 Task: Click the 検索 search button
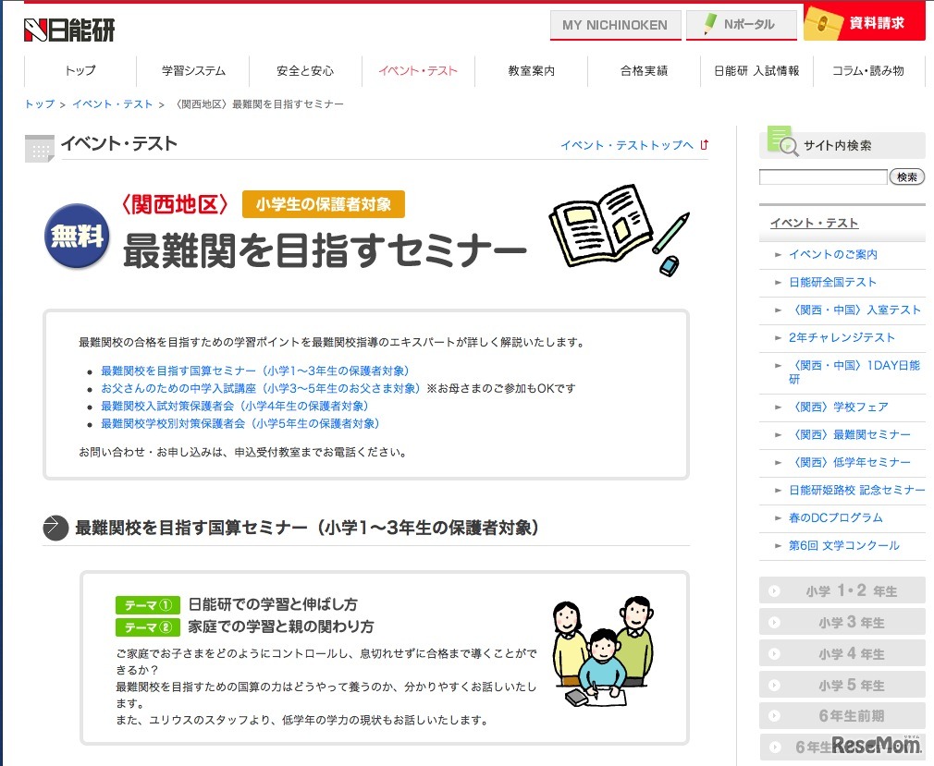coord(906,176)
